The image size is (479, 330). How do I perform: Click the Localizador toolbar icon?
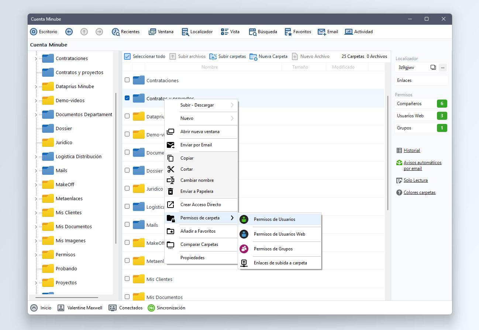[185, 32]
